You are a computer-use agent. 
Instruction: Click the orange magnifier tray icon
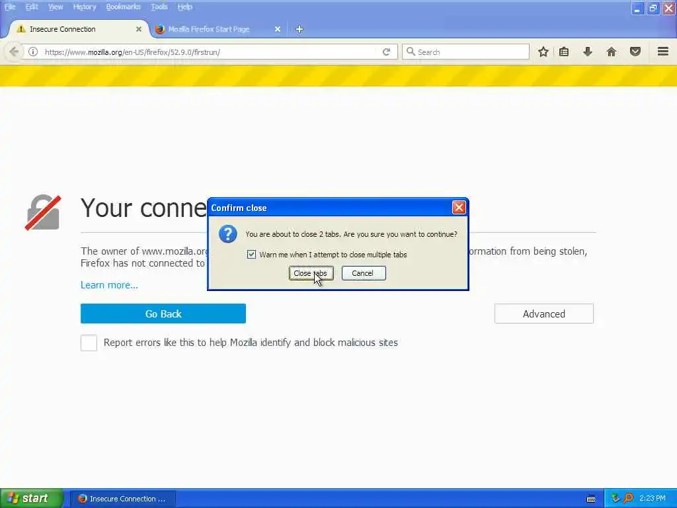point(628,499)
